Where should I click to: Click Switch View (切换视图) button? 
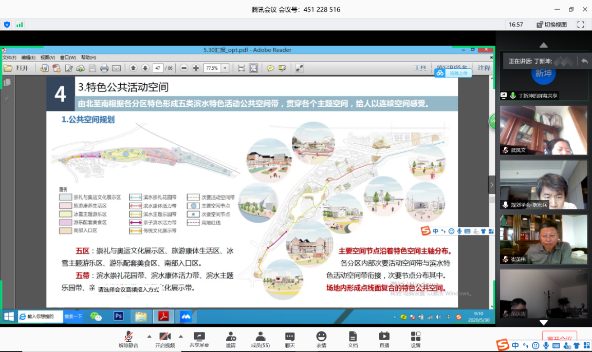pyautogui.click(x=551, y=25)
